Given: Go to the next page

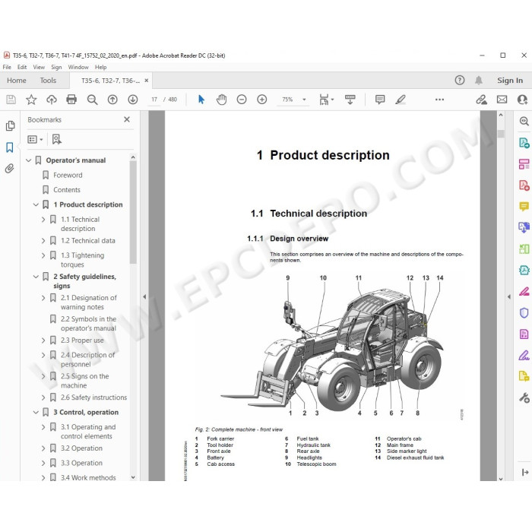Looking at the screenshot, I should tap(133, 100).
